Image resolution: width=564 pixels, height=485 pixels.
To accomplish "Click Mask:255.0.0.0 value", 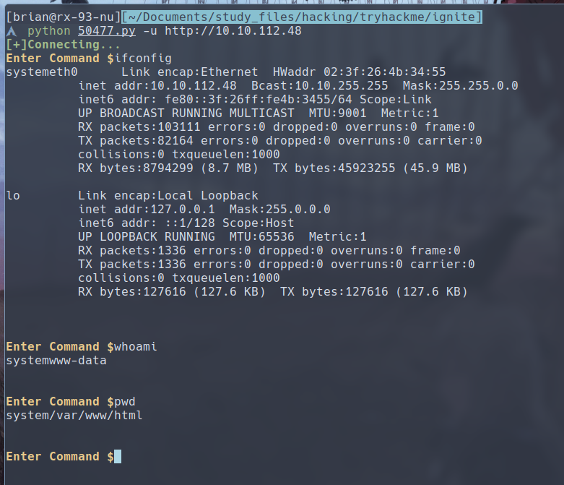I will [x=280, y=209].
